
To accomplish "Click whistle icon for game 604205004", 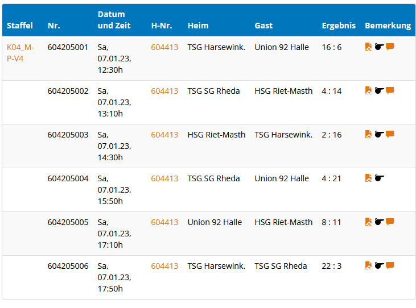I will pyautogui.click(x=379, y=178).
